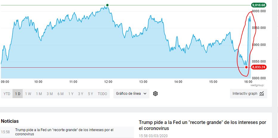
Task: Choose the 3 M time range
Action: tap(50, 94)
